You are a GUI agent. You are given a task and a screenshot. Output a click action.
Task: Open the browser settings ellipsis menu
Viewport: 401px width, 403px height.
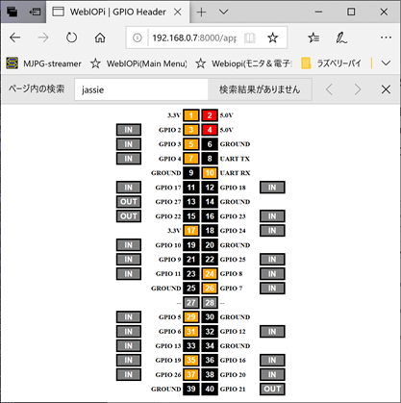pyautogui.click(x=386, y=38)
